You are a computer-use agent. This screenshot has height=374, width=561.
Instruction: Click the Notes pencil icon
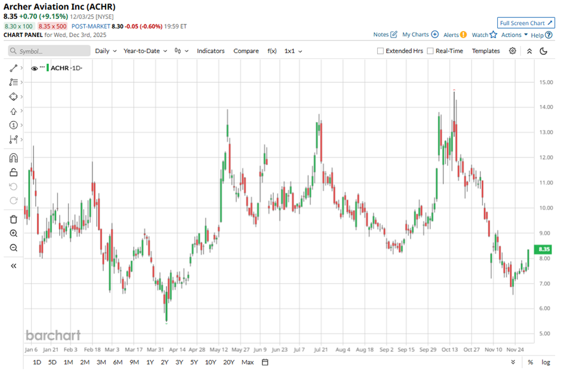(x=394, y=35)
